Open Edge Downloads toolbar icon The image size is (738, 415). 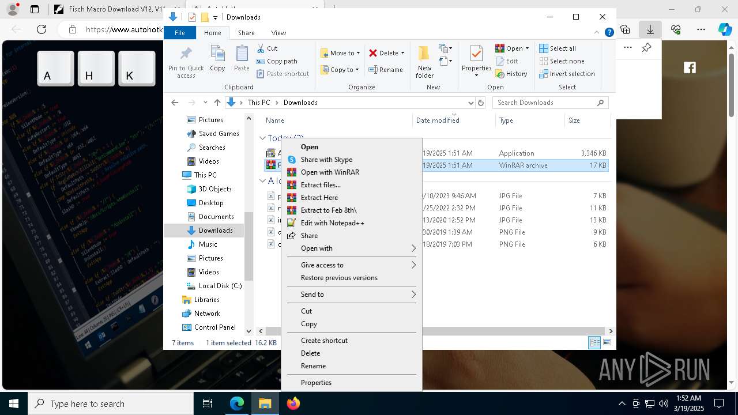[x=650, y=29]
